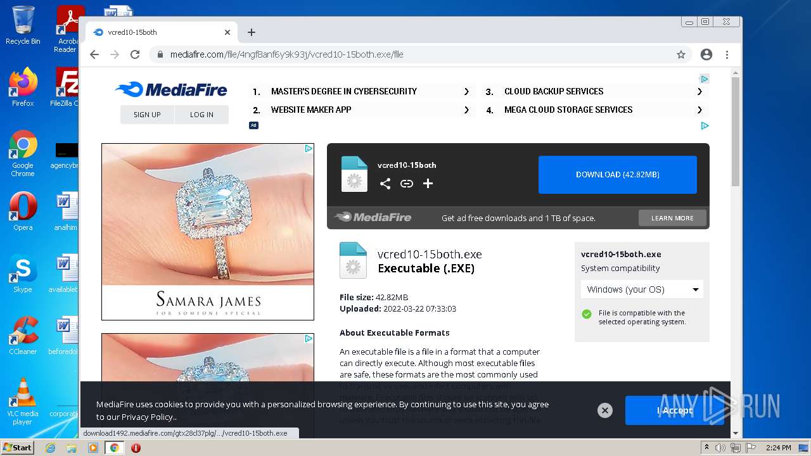
Task: Close the vcred10-15both tab
Action: point(227,32)
